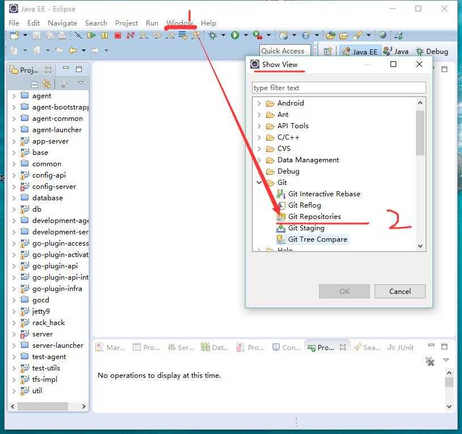Close the Project Explorer tab
Image resolution: width=462 pixels, height=434 pixels.
(x=48, y=70)
